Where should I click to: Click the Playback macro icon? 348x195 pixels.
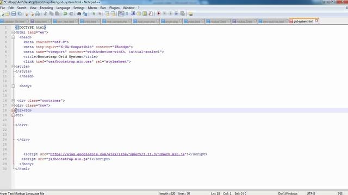[x=170, y=14]
